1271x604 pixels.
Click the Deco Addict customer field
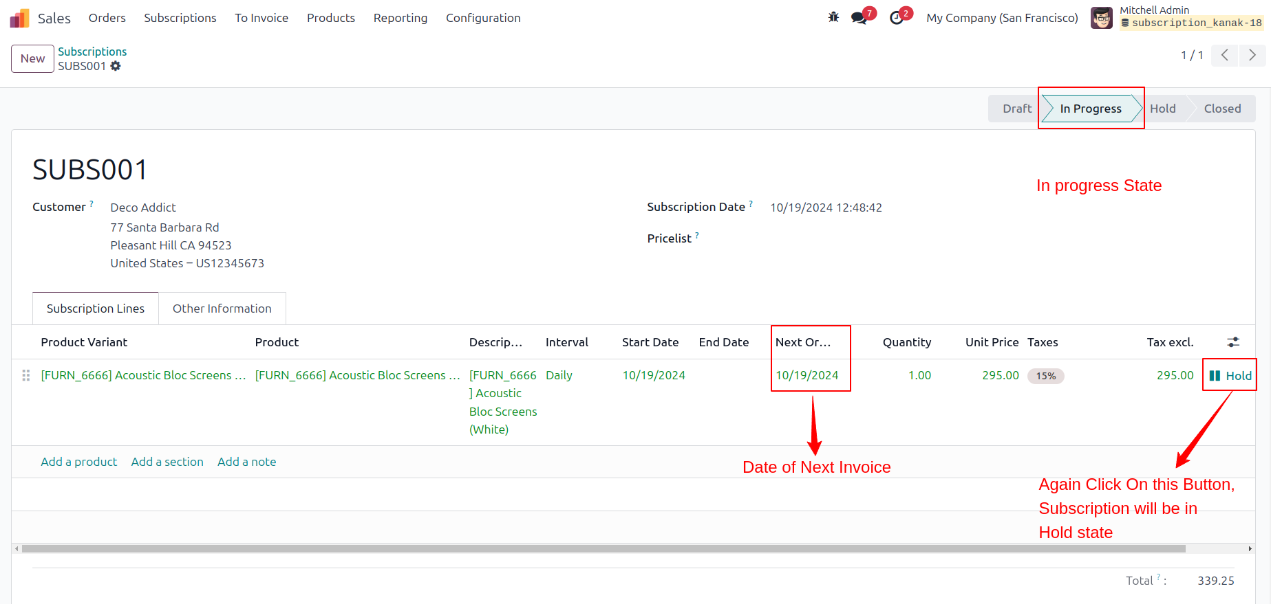click(x=143, y=208)
